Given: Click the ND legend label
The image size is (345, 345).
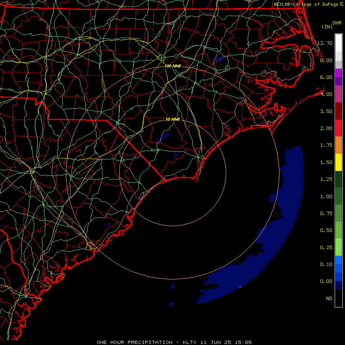Looking at the screenshot, I should click(329, 299).
